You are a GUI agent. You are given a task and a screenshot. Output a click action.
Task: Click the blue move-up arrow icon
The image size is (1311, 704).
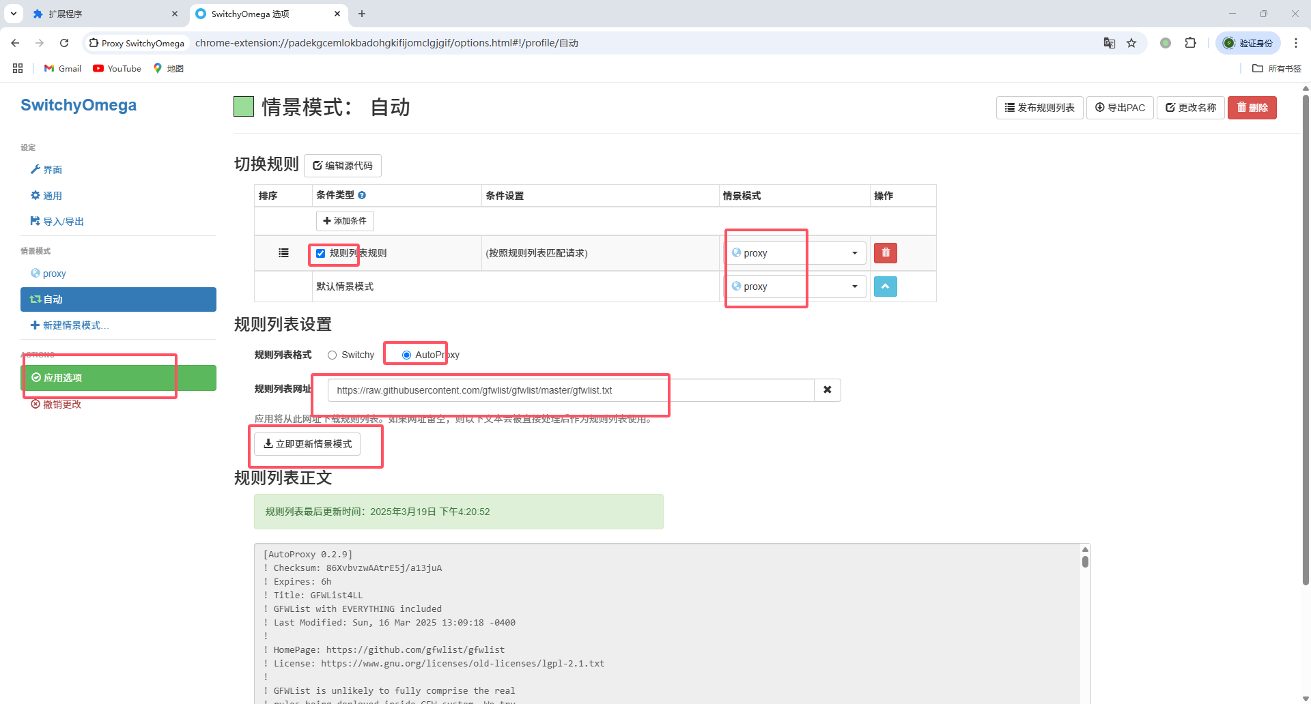pos(885,287)
